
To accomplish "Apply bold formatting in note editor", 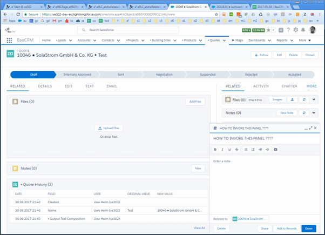I will (215, 149).
